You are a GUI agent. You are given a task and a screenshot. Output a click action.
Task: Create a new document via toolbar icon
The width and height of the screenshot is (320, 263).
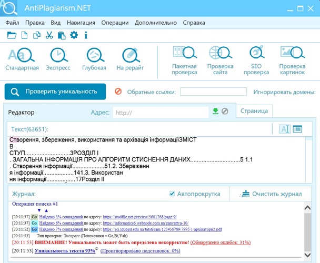click(x=25, y=35)
